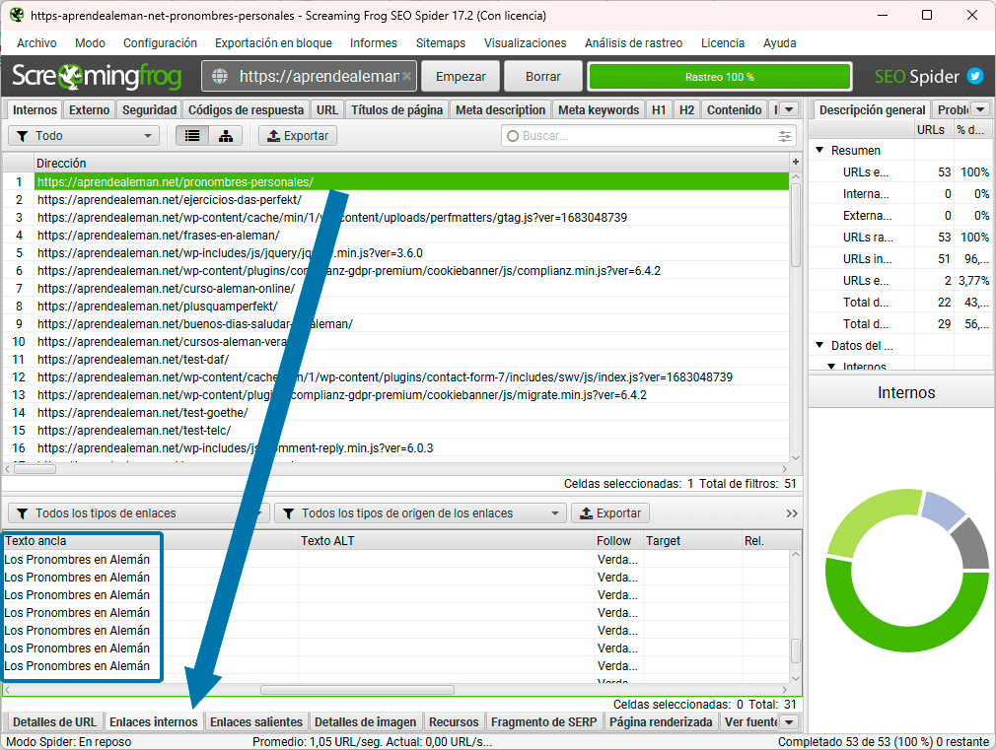Image resolution: width=996 pixels, height=750 pixels.
Task: Expand lower panel columns with double chevron
Action: 792,513
